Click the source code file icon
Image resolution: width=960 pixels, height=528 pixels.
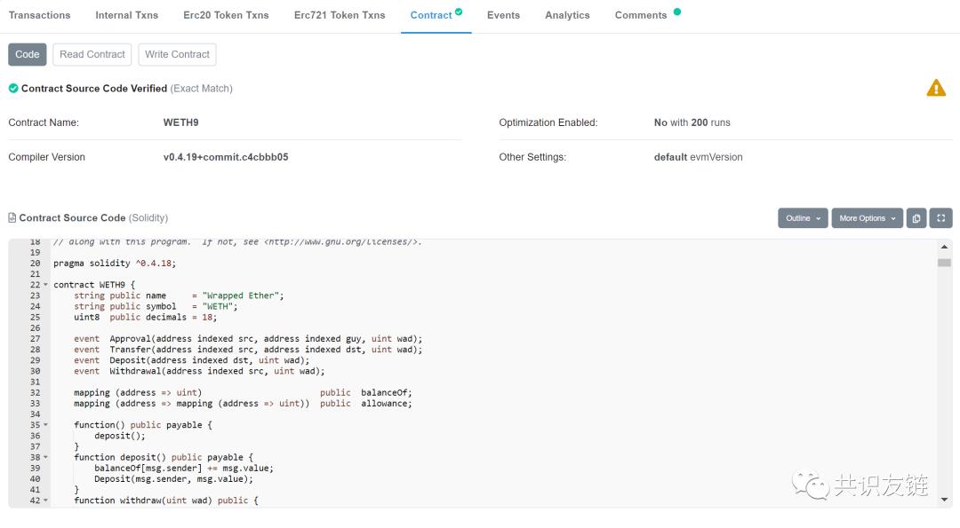(x=12, y=217)
